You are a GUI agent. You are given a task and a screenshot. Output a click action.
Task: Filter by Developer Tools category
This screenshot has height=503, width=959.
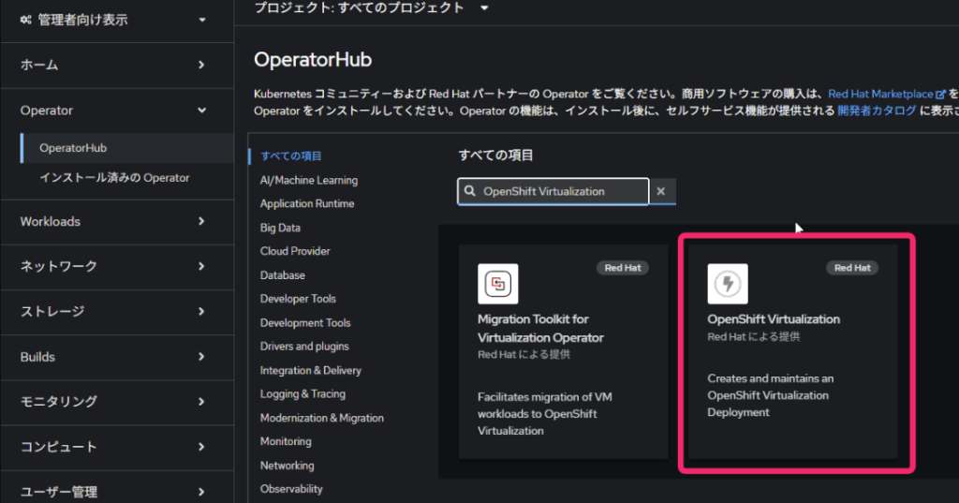pos(298,299)
